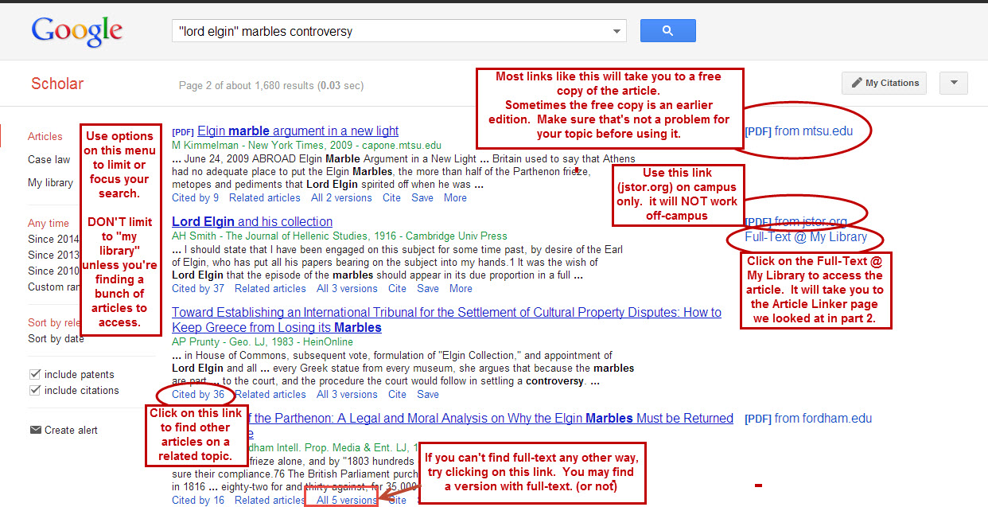Click into the Scholar search input field
This screenshot has width=988, height=507.
click(390, 32)
